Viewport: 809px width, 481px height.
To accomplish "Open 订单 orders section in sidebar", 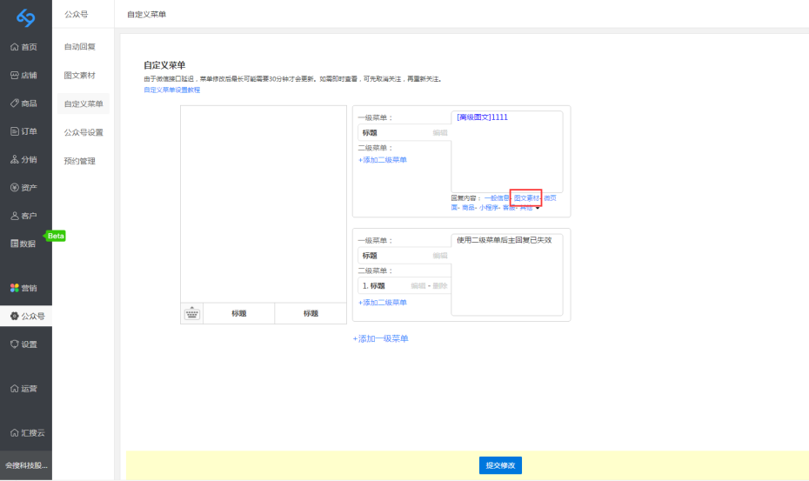I will pyautogui.click(x=24, y=131).
